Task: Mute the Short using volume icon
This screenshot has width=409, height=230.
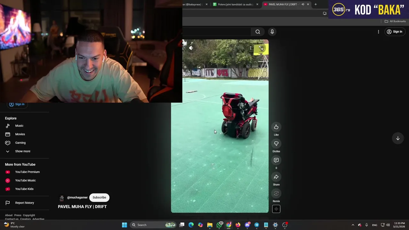Action: (x=191, y=48)
